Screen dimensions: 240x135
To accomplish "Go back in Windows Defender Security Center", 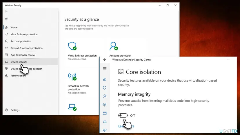I will tap(105, 60).
